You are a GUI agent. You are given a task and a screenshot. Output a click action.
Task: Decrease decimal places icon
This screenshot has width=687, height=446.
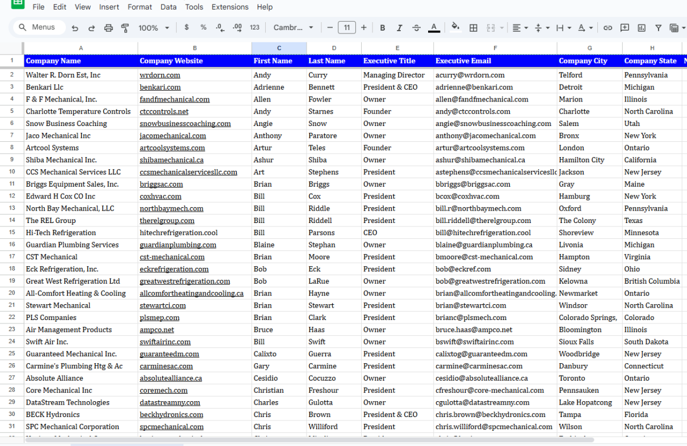(x=220, y=27)
